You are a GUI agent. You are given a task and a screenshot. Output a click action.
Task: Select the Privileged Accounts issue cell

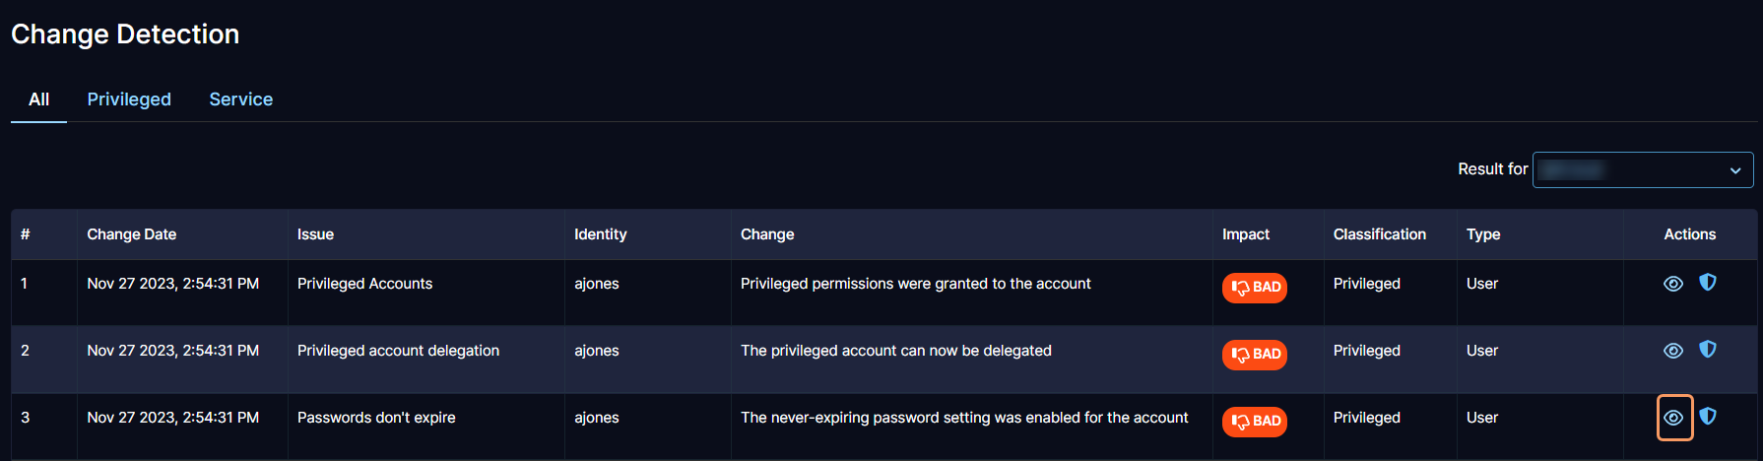tap(365, 284)
